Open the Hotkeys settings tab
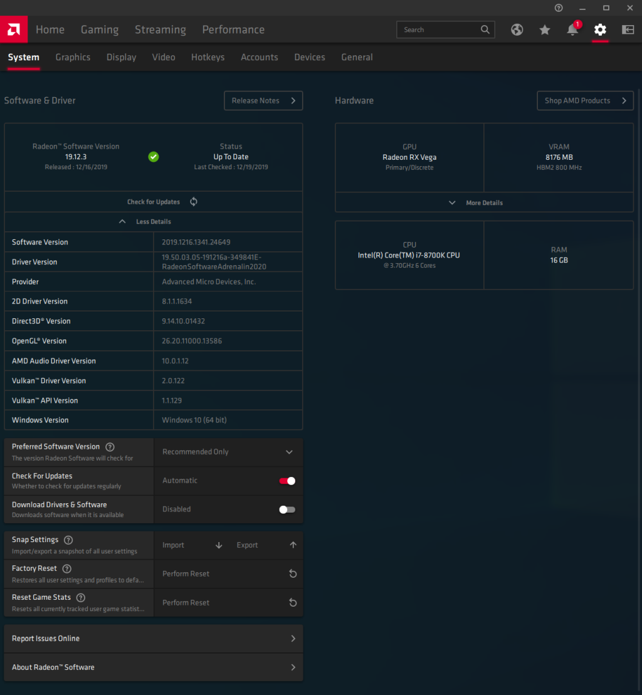 coord(208,57)
